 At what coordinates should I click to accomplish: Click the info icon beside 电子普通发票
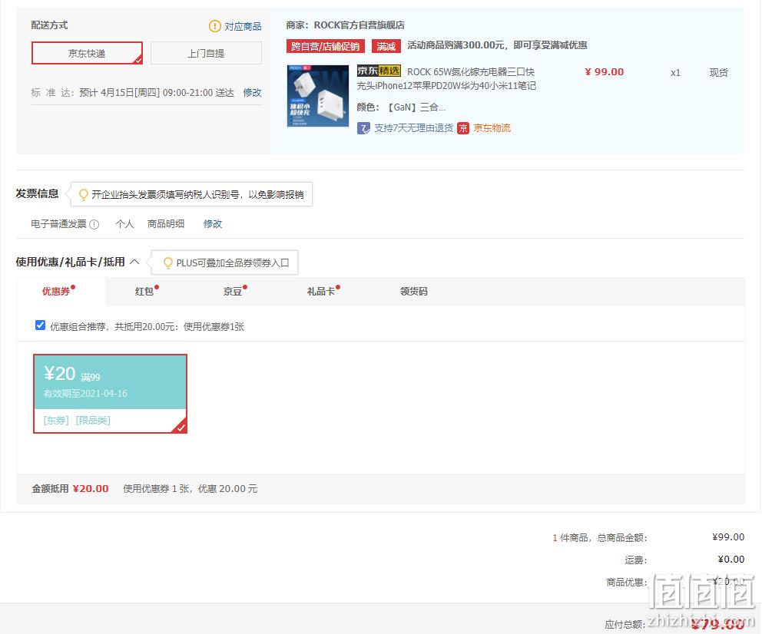(x=94, y=224)
